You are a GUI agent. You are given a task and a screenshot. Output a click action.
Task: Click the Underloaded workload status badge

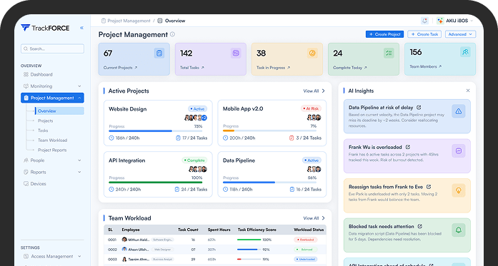tap(305, 259)
